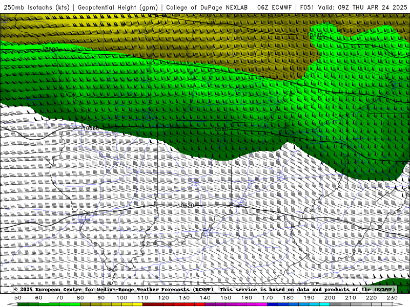Select the 170 knot legend label
This screenshot has width=410, height=307.
tap(267, 298)
